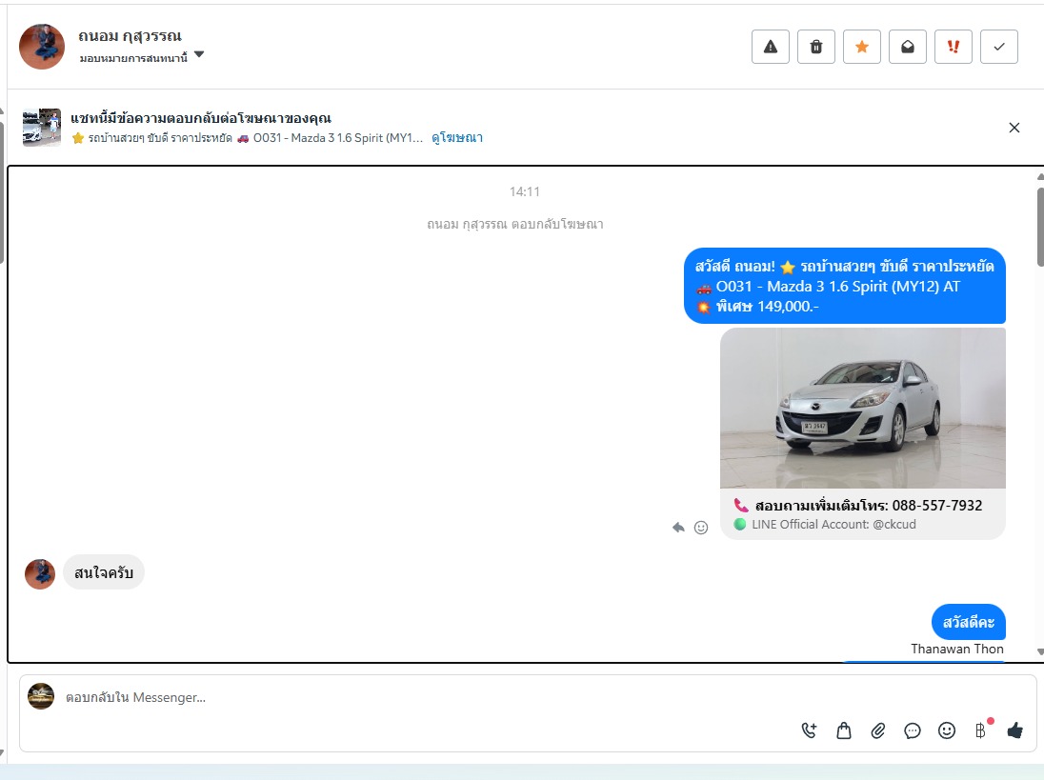Click the page avatar in reply box
Screen dimensions: 1044x780
click(41, 696)
